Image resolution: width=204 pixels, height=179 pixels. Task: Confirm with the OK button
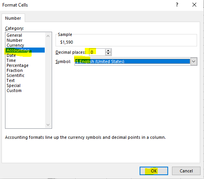click(154, 171)
